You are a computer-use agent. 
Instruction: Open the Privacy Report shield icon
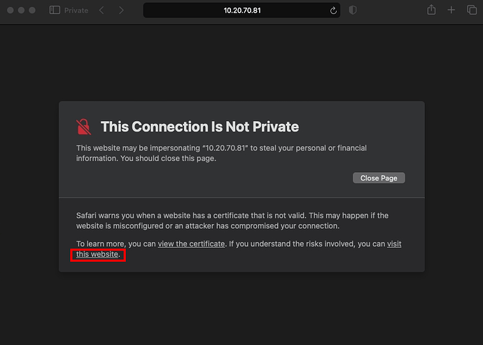[353, 10]
